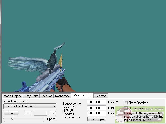Focus the Origin Y value field
Screen dimensions: 166x124
click(97, 108)
